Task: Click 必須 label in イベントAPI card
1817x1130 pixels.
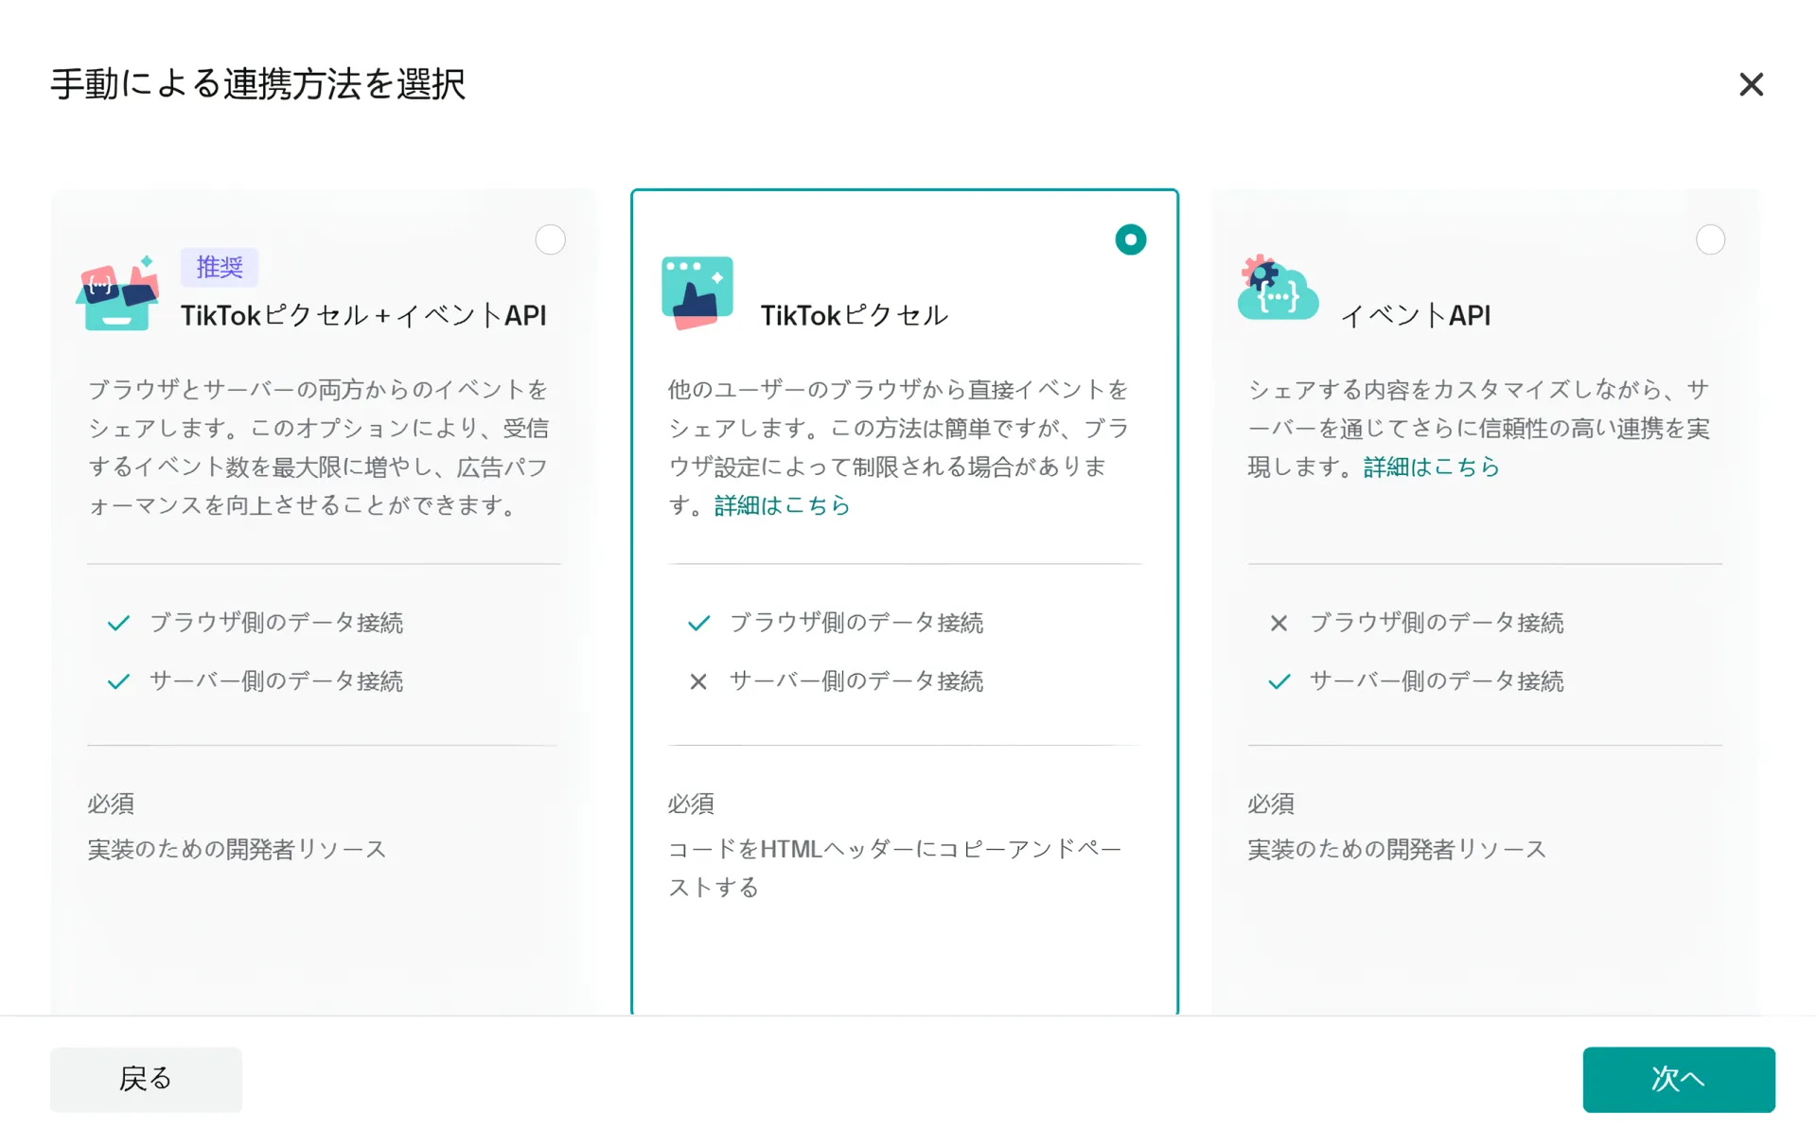Action: (x=1271, y=804)
